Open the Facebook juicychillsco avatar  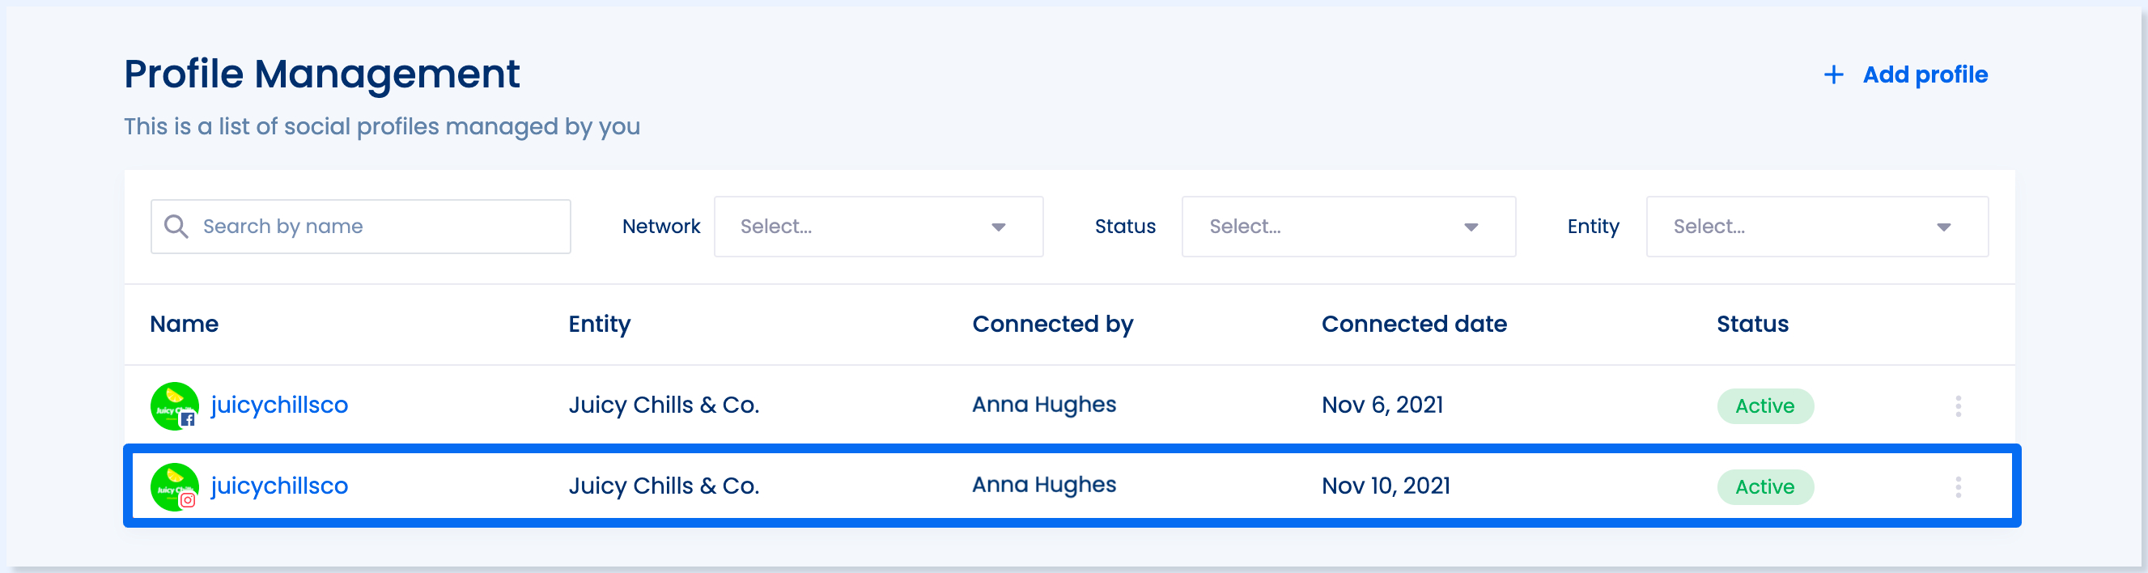tap(174, 406)
